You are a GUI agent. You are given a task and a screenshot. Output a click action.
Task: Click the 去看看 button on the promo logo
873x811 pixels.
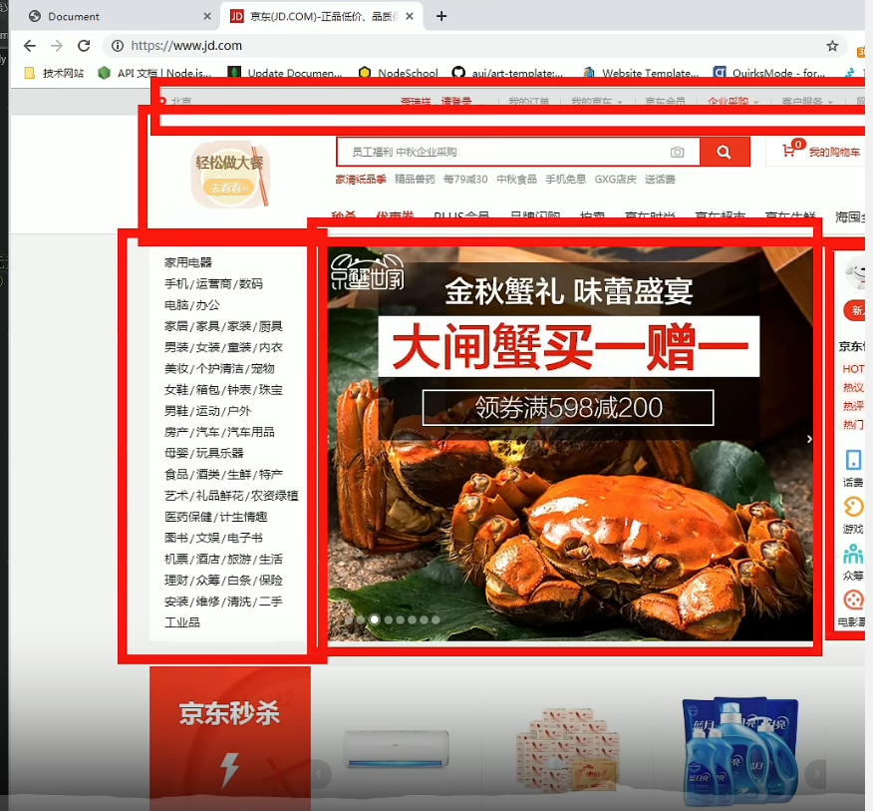click(x=229, y=188)
